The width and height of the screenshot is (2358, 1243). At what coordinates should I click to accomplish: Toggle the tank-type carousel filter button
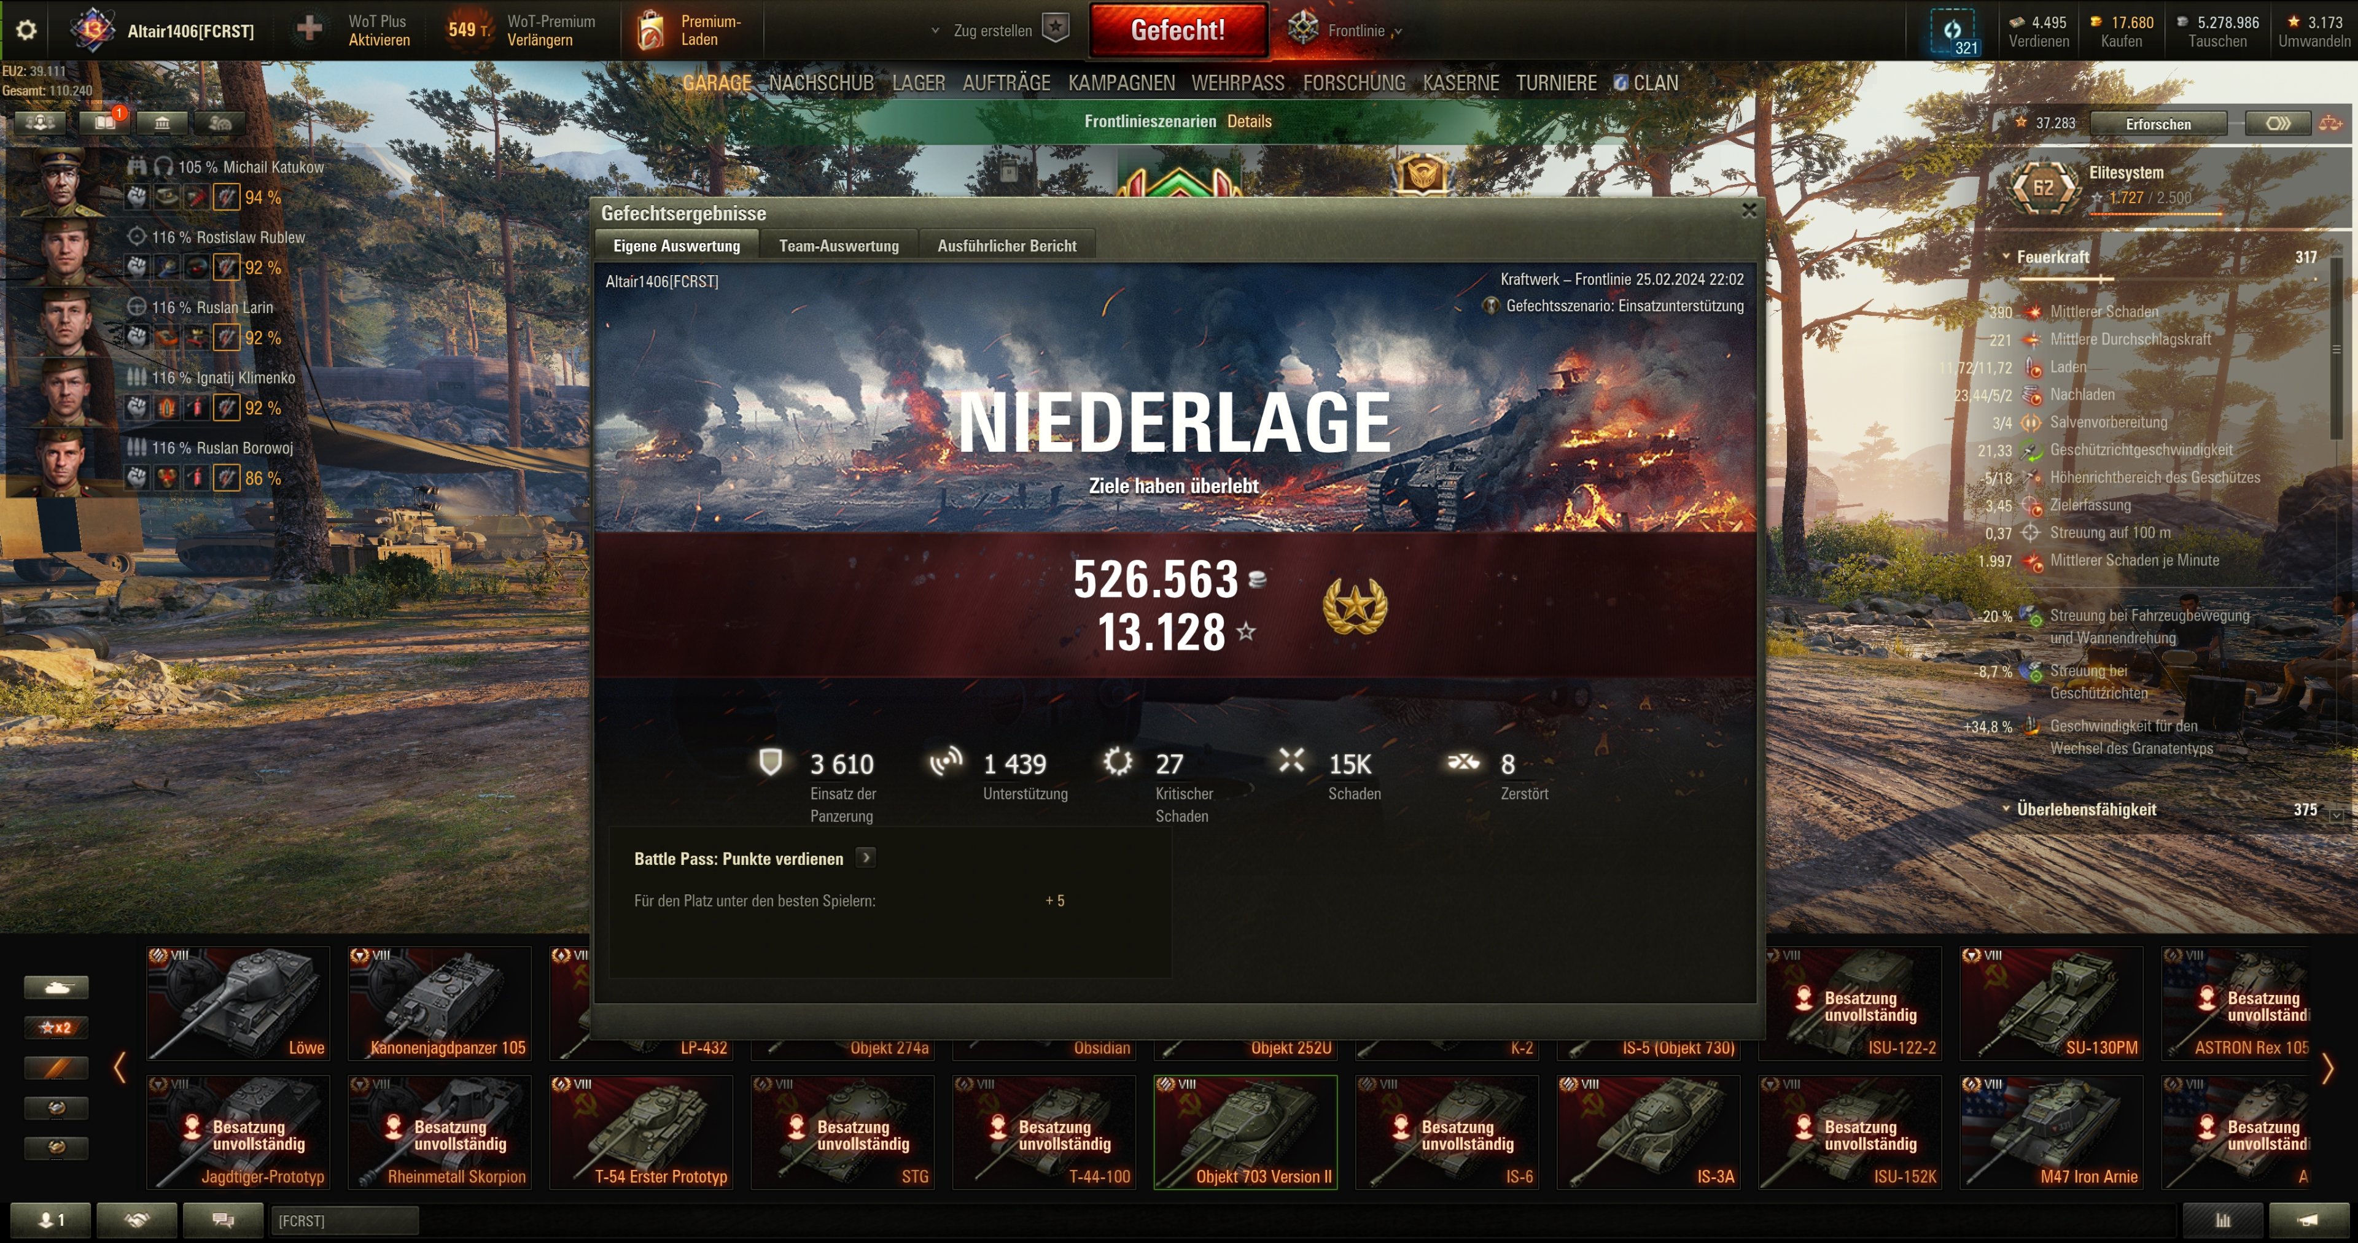[56, 986]
